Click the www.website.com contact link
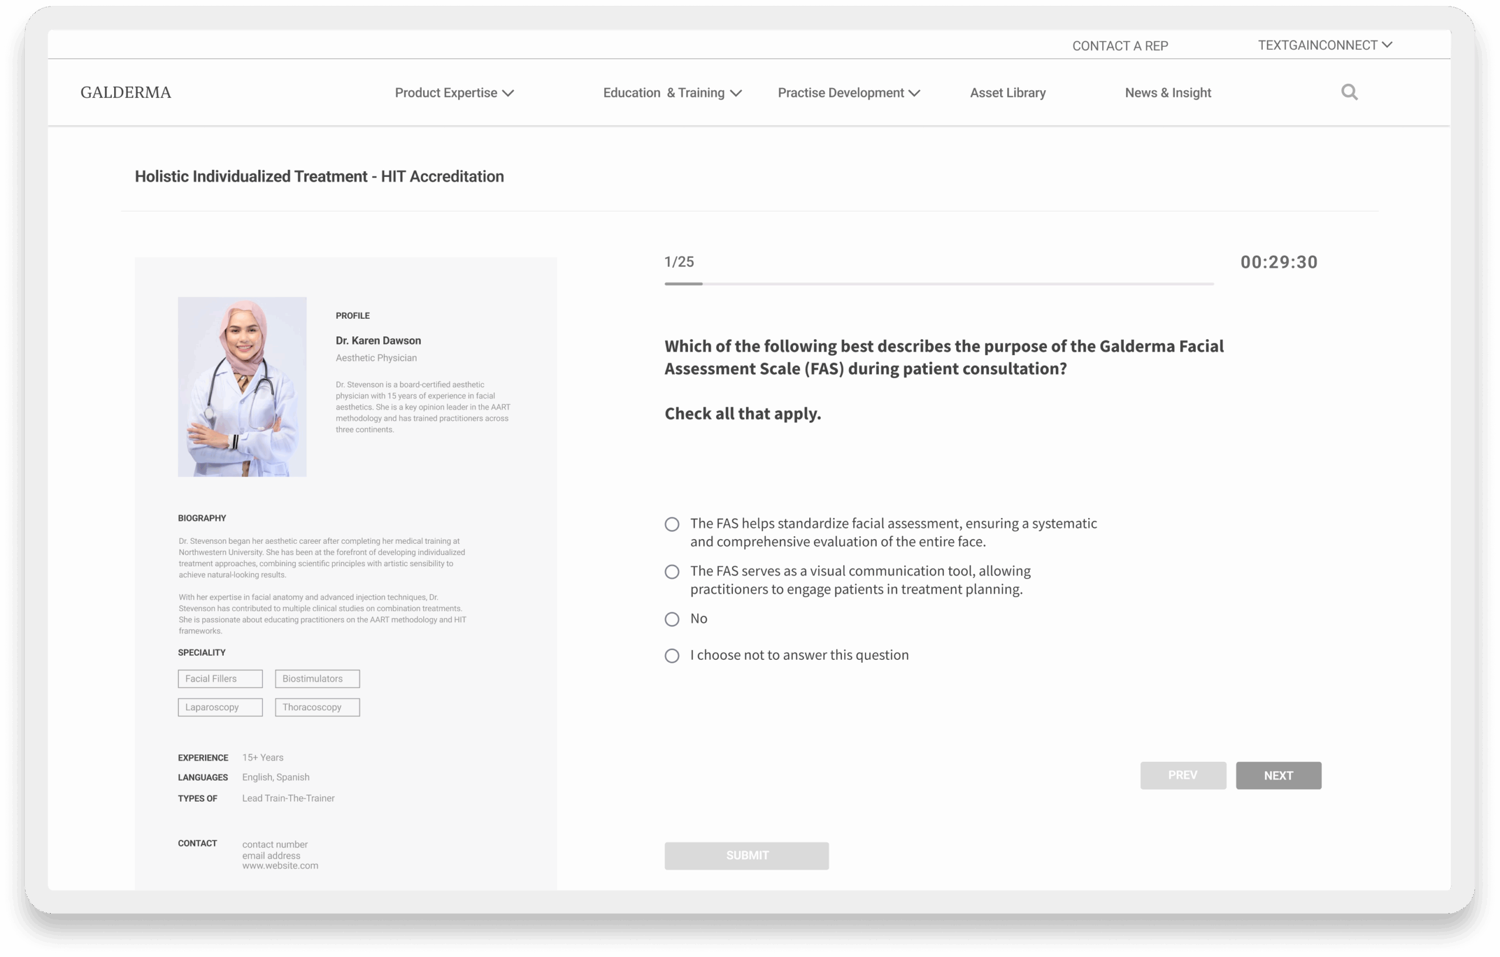The width and height of the screenshot is (1500, 957). [x=280, y=866]
